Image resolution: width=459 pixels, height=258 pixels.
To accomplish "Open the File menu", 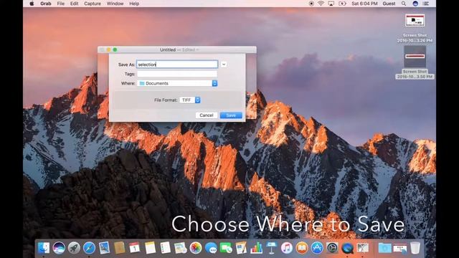I will pos(60,4).
